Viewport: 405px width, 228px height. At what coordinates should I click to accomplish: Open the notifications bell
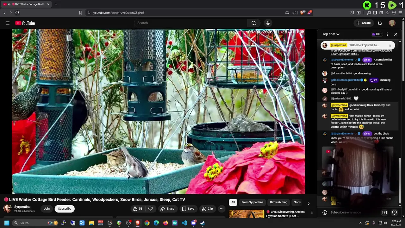click(380, 23)
